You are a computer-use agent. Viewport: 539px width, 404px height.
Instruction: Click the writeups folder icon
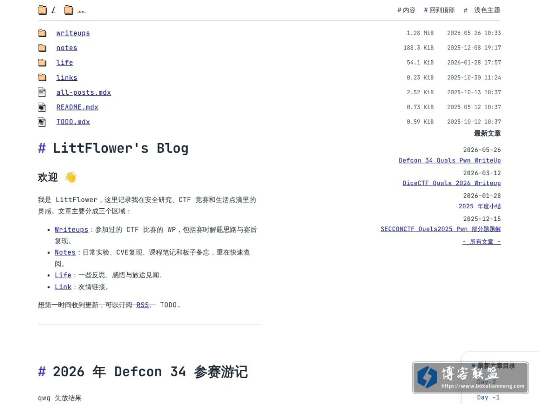42,33
